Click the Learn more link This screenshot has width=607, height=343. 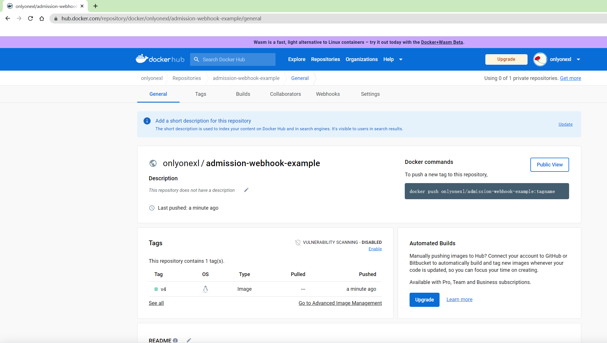click(459, 299)
